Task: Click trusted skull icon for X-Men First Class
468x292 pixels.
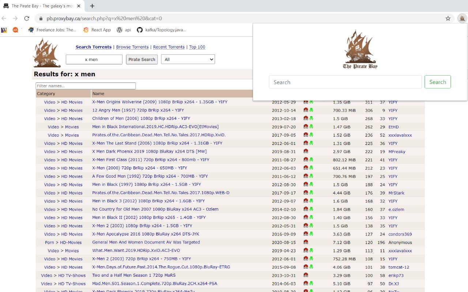Action: tap(311, 160)
